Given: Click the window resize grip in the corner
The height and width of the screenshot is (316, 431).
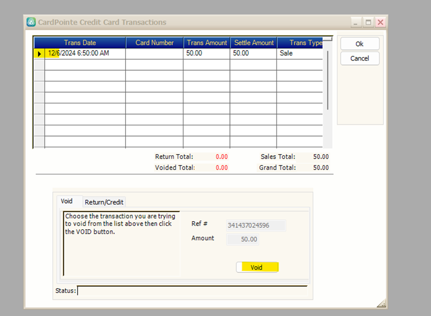Looking at the screenshot, I should [x=381, y=303].
